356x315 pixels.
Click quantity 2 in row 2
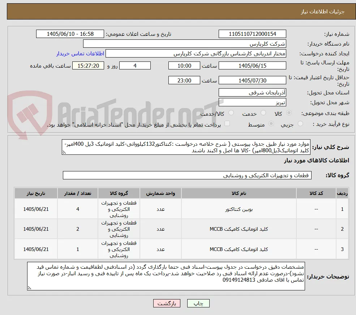78,229
